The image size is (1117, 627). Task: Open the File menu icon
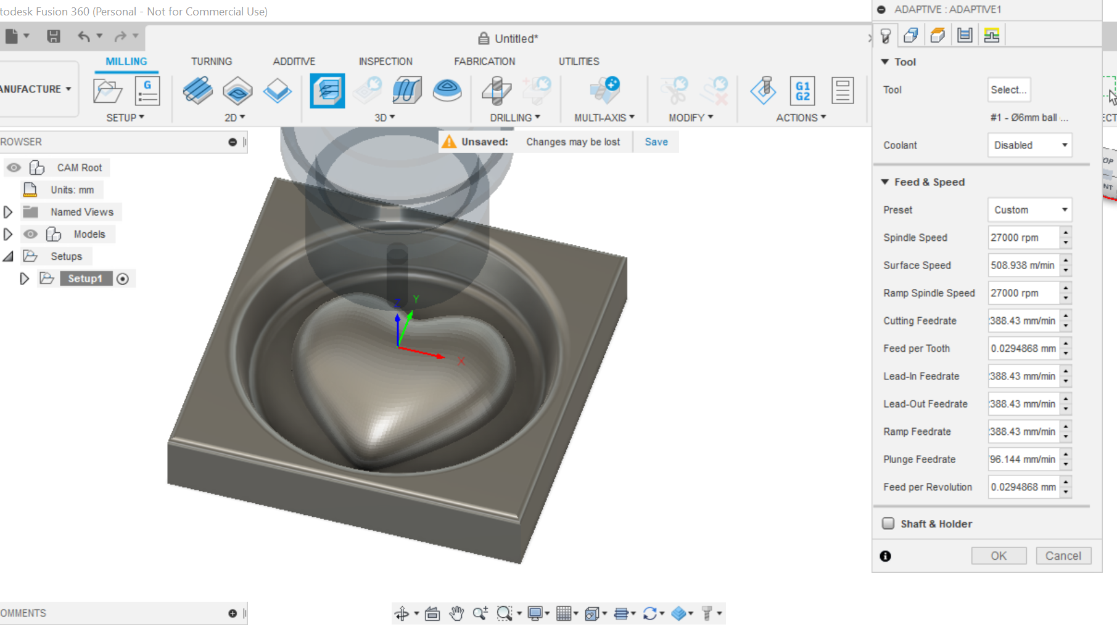tap(12, 36)
